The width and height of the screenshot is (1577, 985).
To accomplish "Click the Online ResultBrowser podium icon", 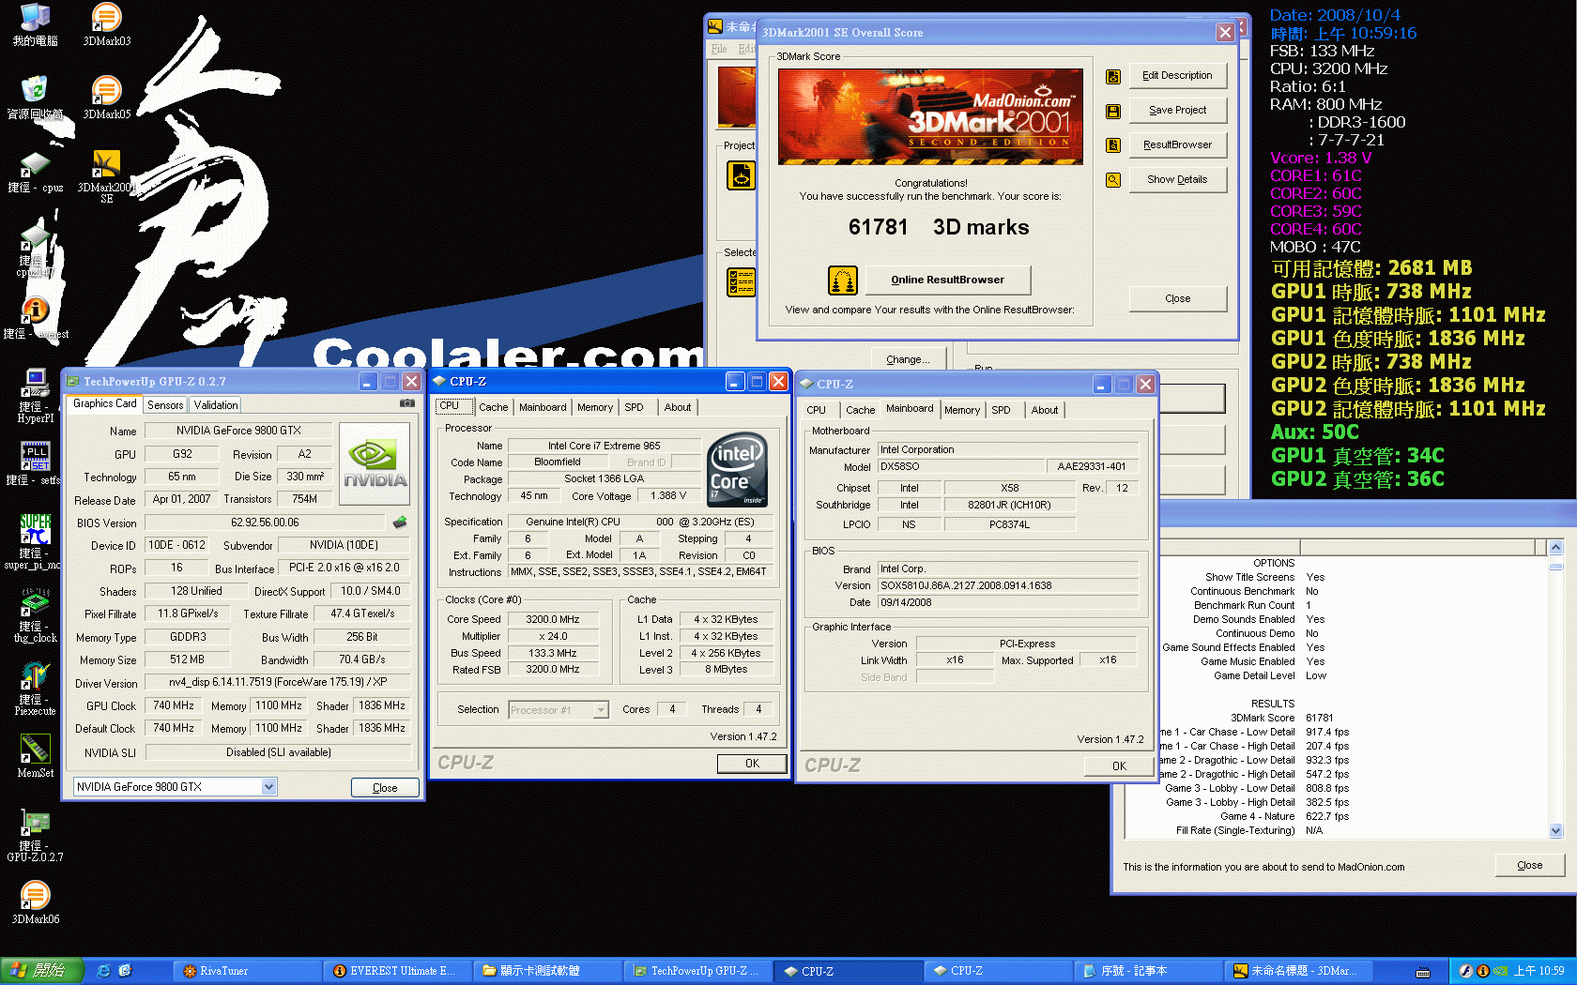I will [x=843, y=280].
